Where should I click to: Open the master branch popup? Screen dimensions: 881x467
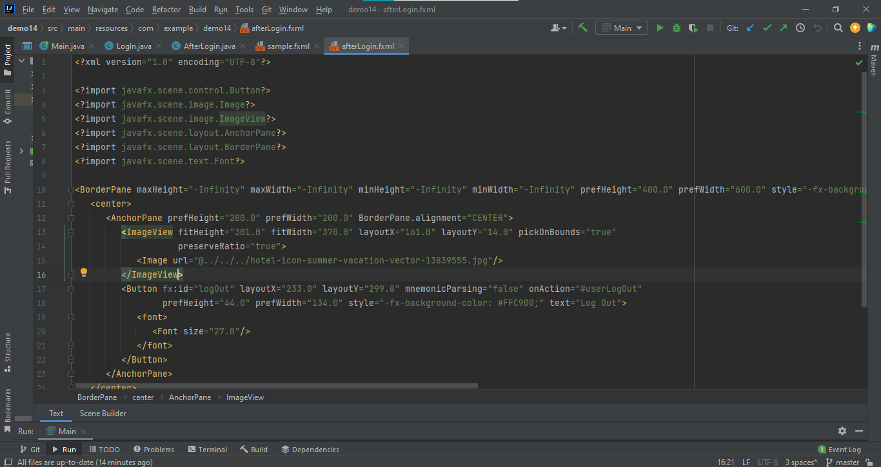pos(847,462)
